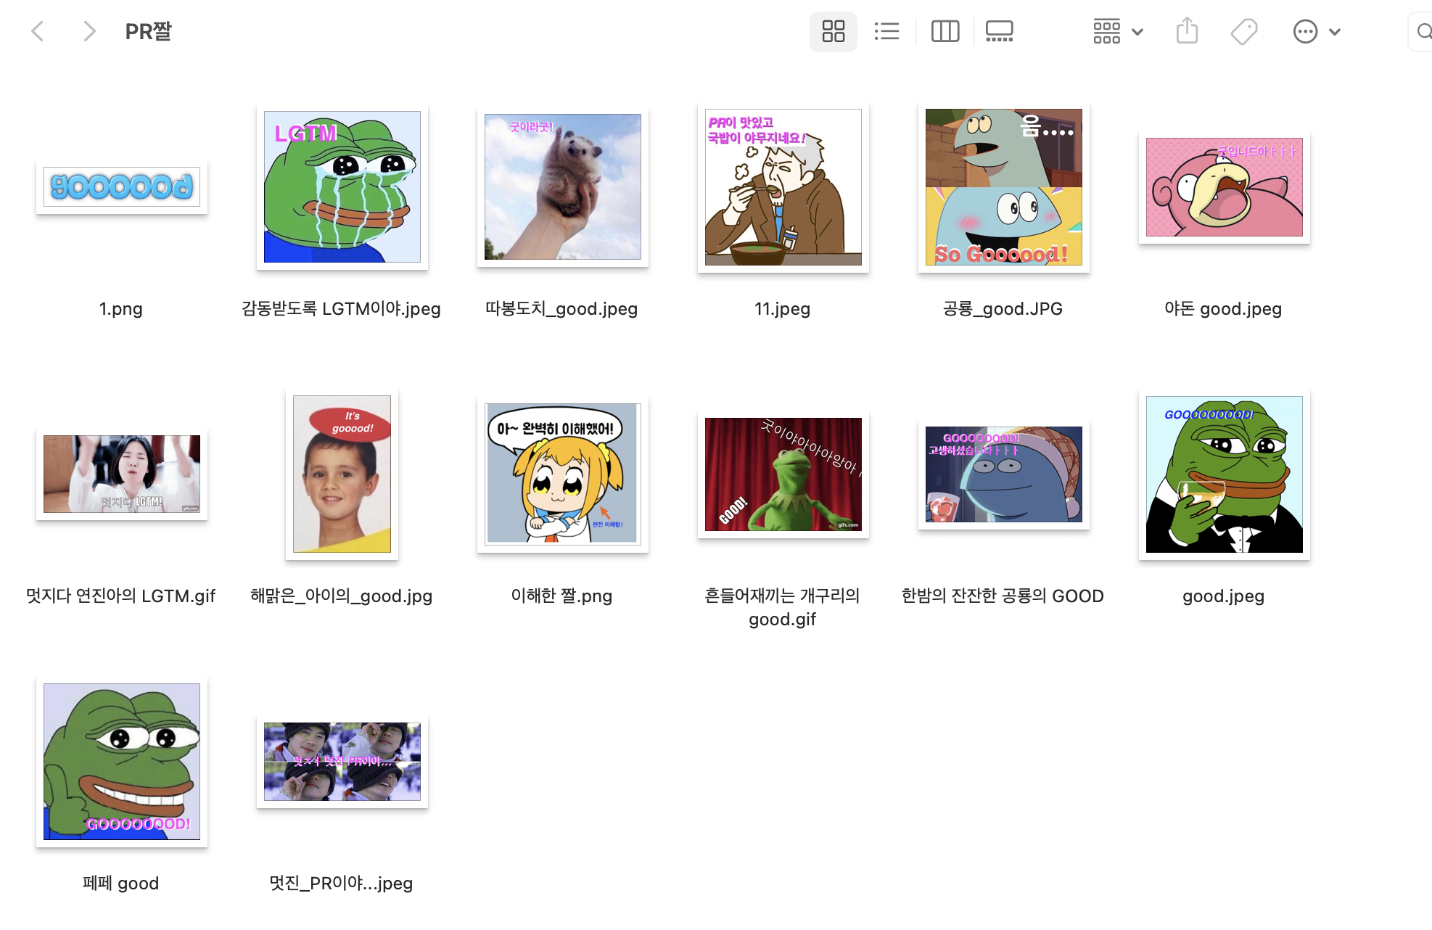Select the 1.png thumbnail
This screenshot has width=1432, height=930.
pyautogui.click(x=122, y=187)
